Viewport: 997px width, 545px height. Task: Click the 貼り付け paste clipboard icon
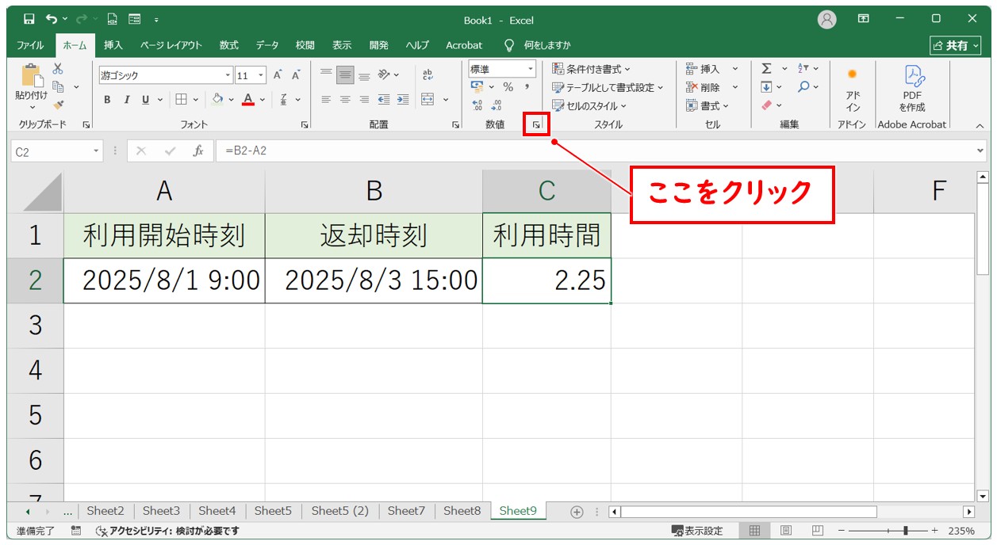32,76
